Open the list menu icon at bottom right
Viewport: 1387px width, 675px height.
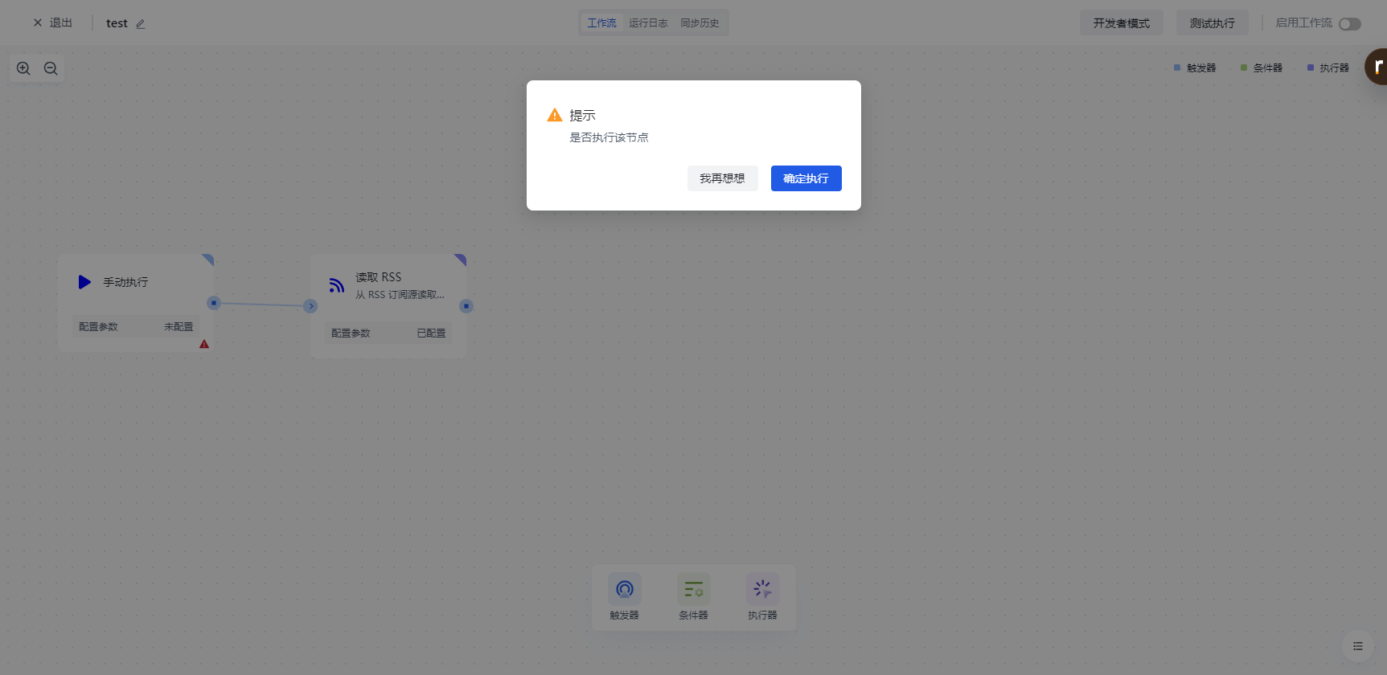[x=1357, y=646]
